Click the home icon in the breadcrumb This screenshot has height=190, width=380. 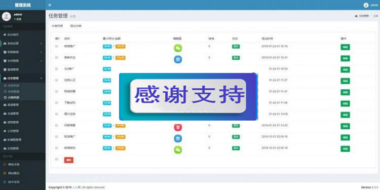[x=356, y=16]
